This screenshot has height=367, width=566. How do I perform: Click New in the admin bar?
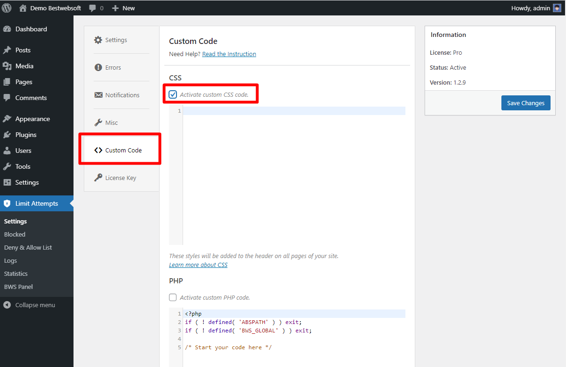click(x=129, y=8)
